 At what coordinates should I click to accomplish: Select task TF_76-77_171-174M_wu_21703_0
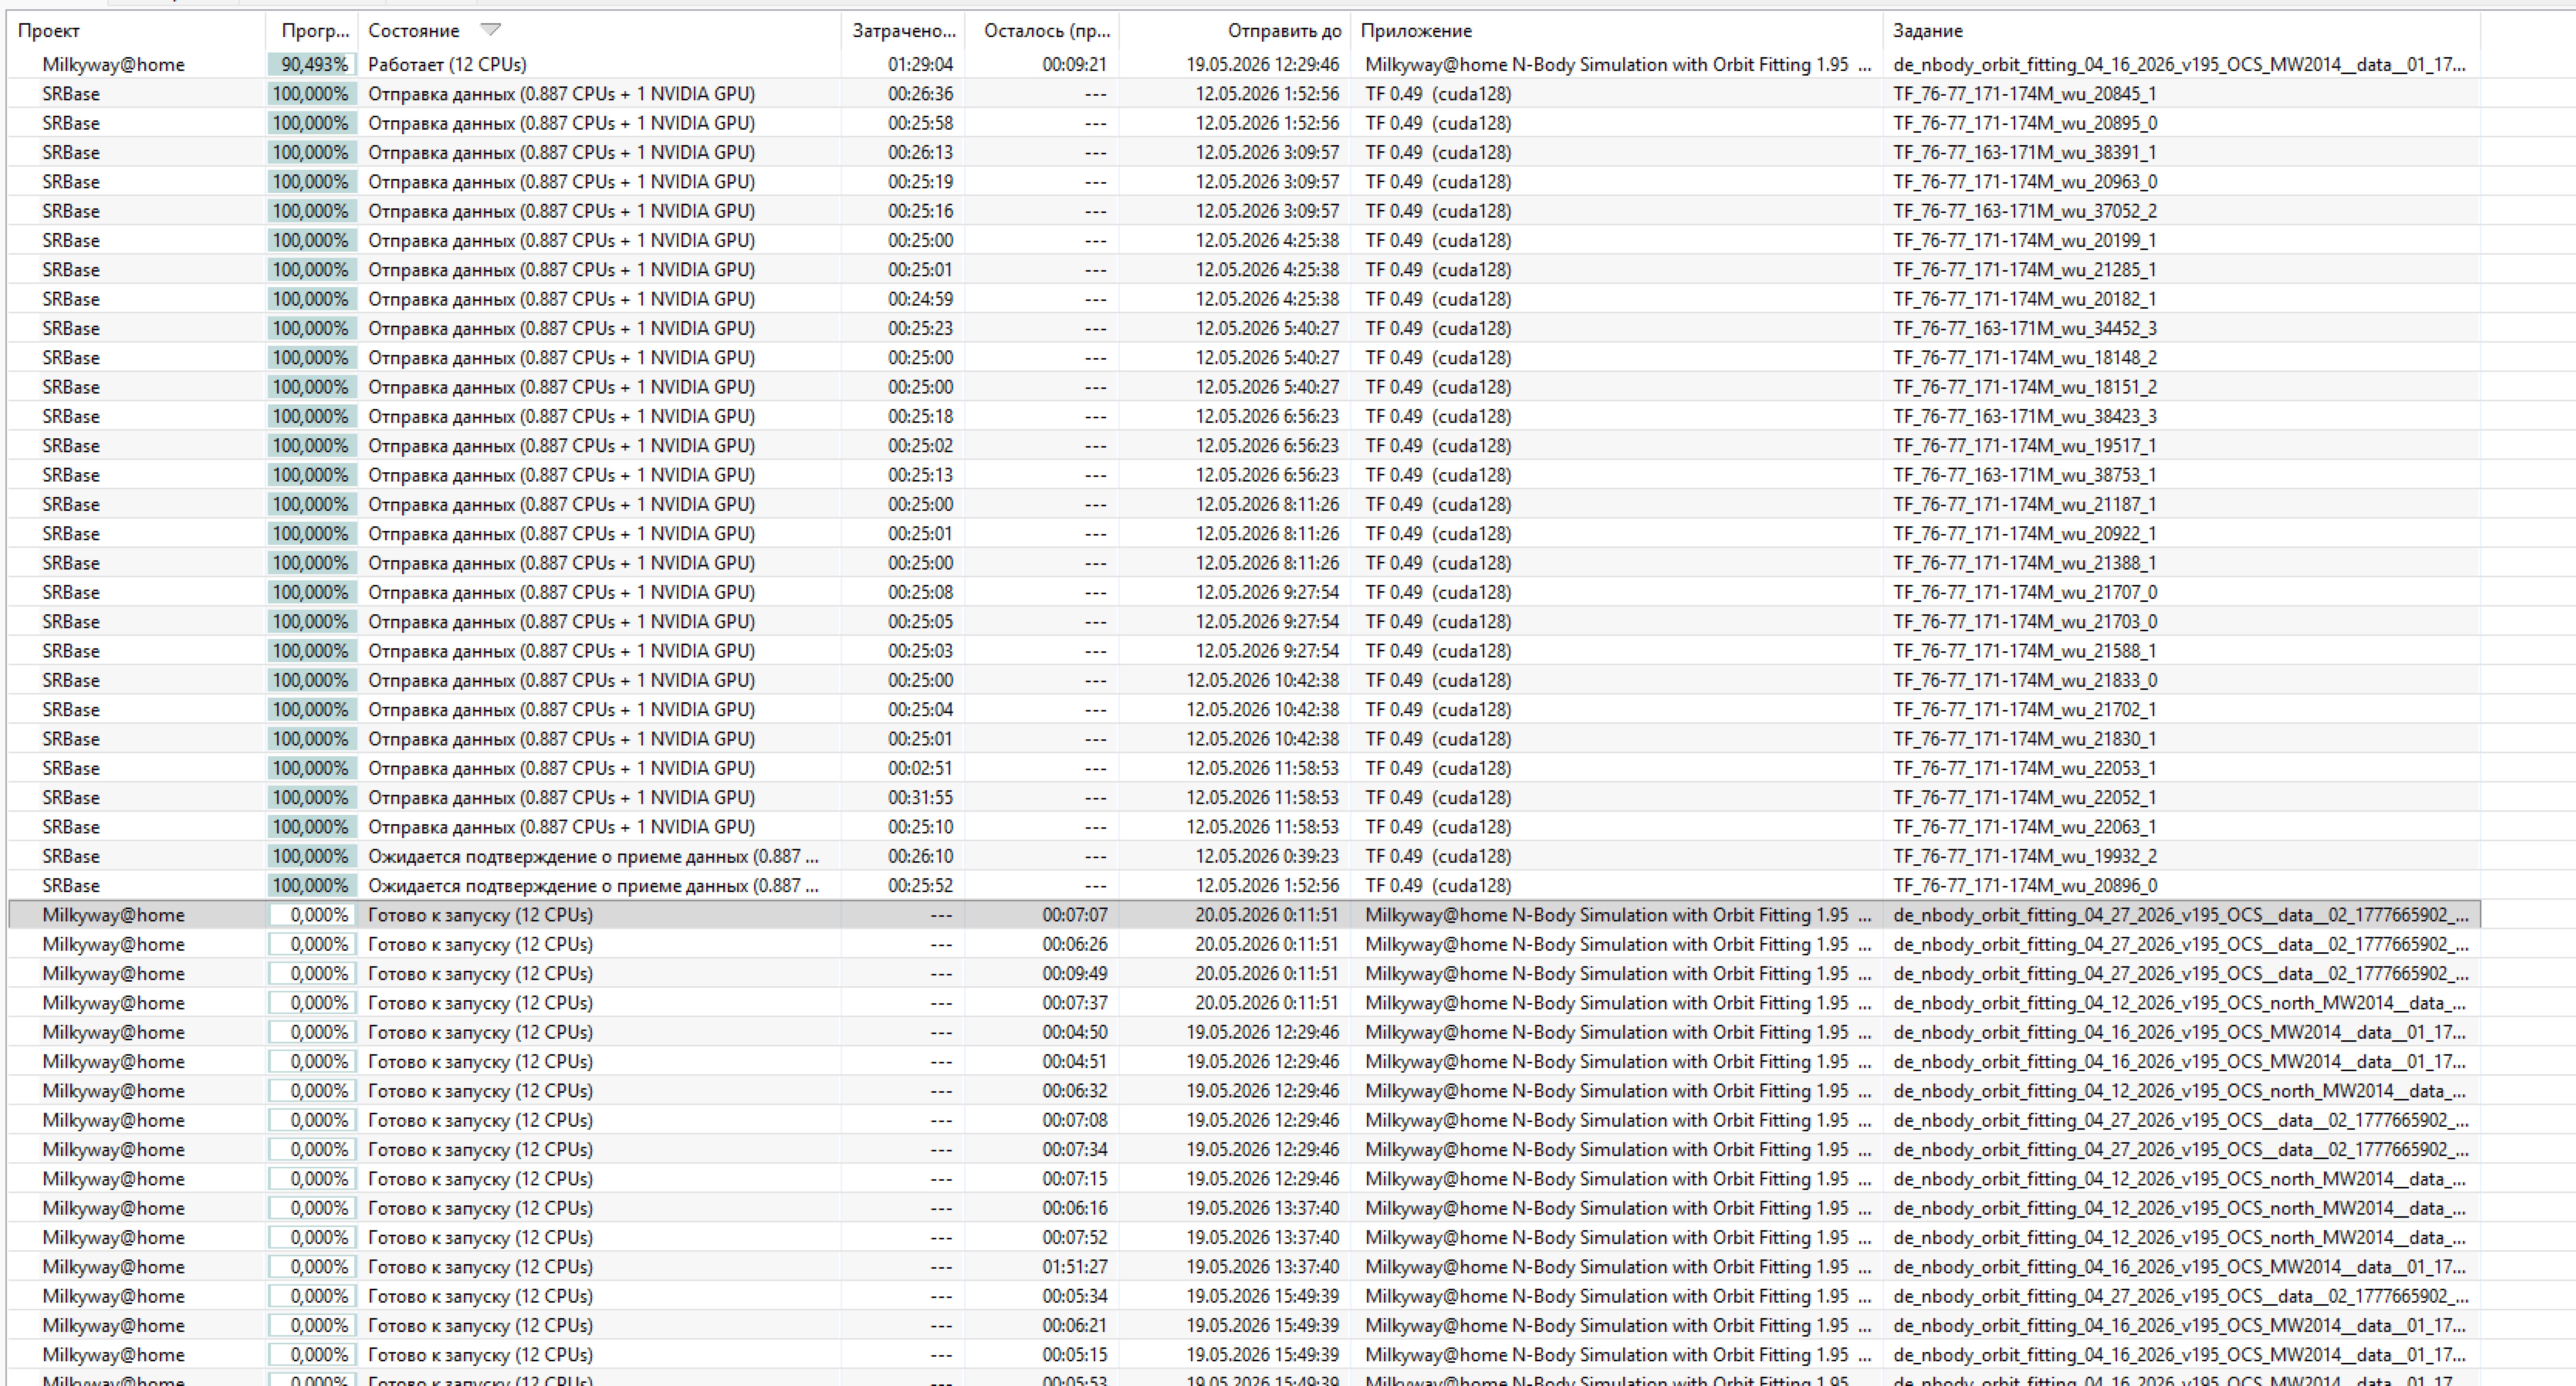point(2025,622)
